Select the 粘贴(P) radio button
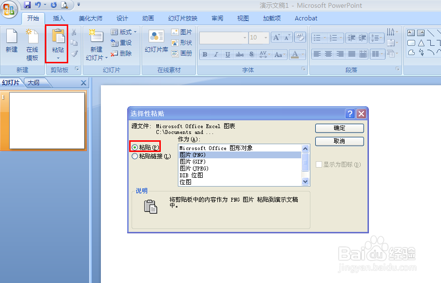The width and height of the screenshot is (441, 283). click(135, 147)
